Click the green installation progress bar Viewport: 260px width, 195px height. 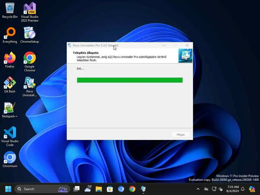coord(130,80)
